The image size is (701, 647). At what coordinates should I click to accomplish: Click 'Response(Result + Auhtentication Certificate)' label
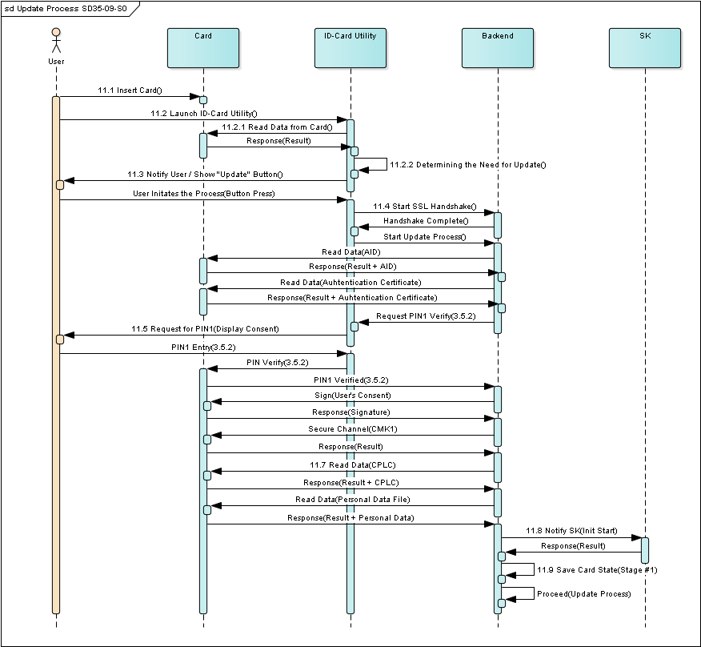(352, 298)
